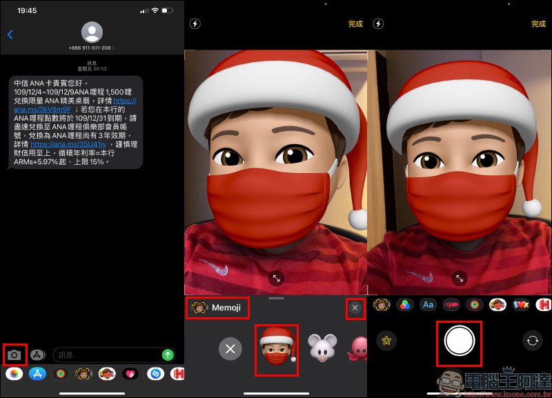552x398 pixels.
Task: Tap 完成 in the right camera screen
Action: (539, 24)
